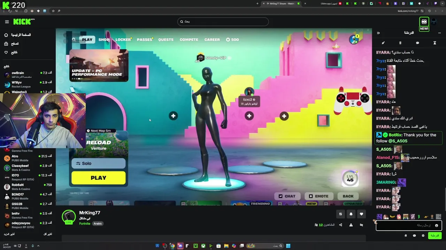Like the stream with heart button
The height and width of the screenshot is (250, 446).
(361, 214)
